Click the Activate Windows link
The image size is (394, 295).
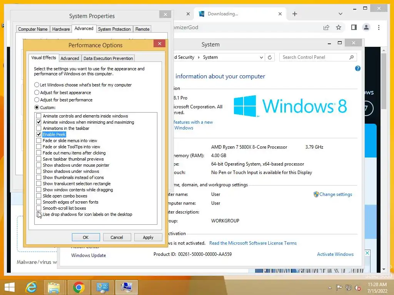coord(335,254)
